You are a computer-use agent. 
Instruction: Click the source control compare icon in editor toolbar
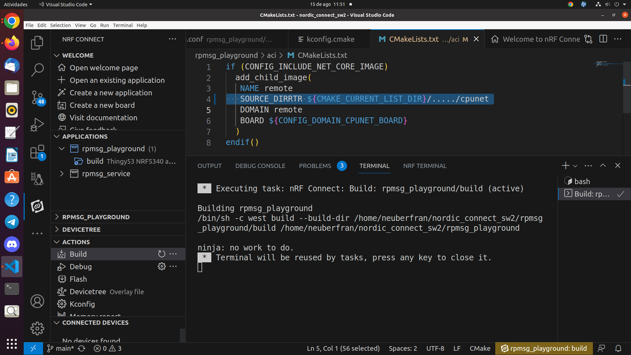click(x=588, y=39)
